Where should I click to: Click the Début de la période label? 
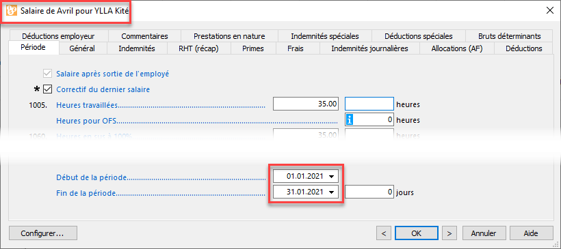point(92,177)
